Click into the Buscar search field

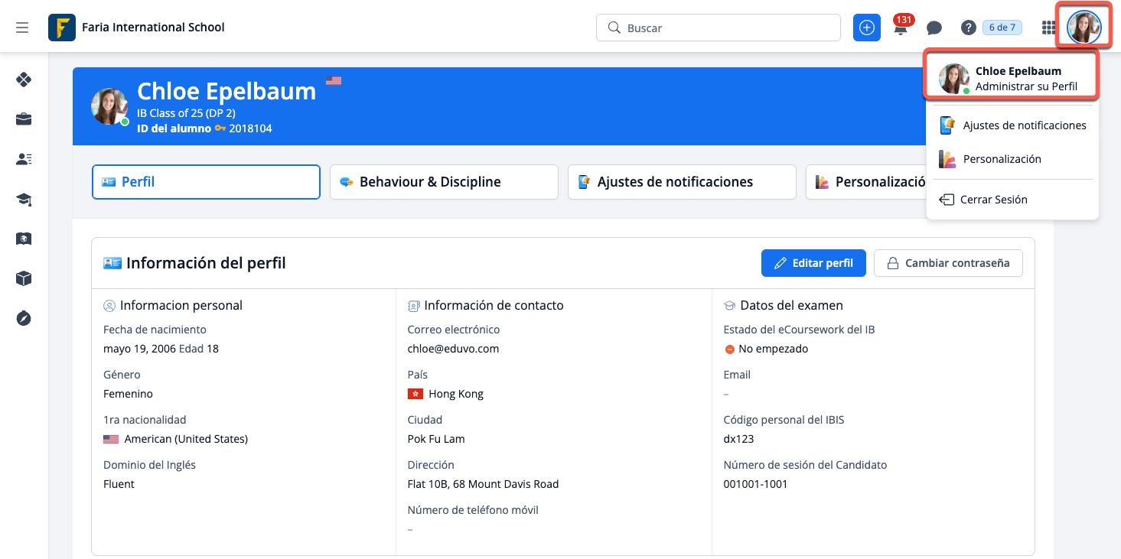[727, 28]
